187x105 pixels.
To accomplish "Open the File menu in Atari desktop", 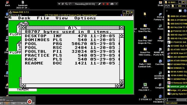I will [x=43, y=18].
